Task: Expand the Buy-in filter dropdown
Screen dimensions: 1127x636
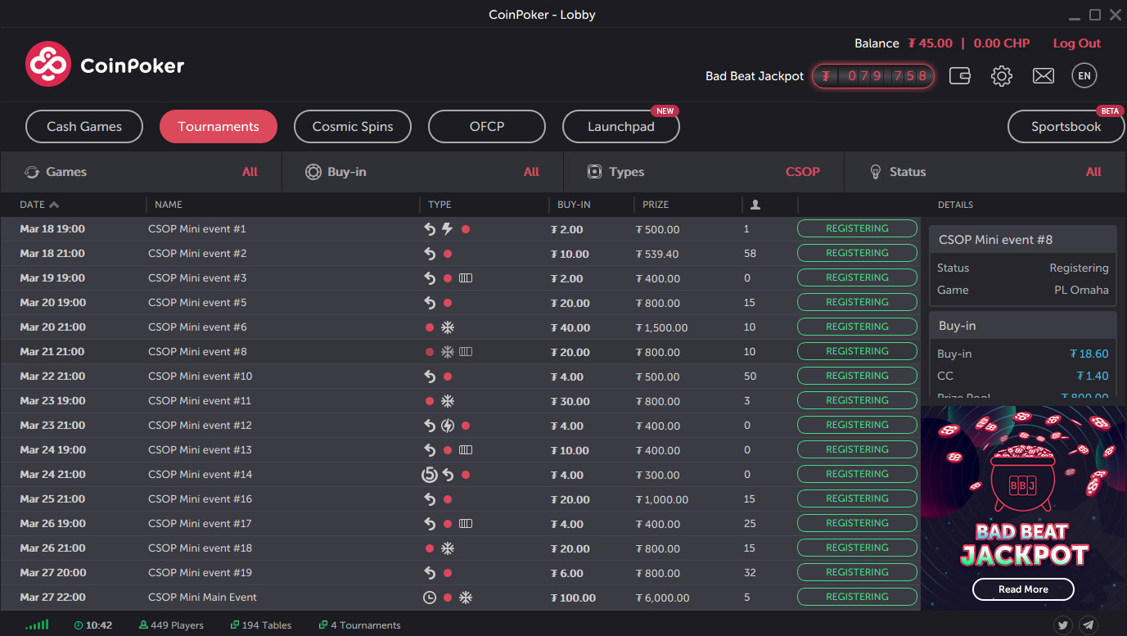Action: (422, 172)
